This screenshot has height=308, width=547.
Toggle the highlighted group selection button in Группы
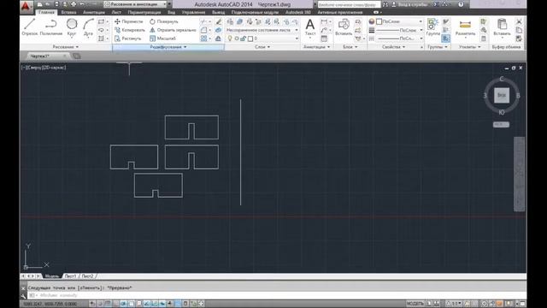click(446, 38)
